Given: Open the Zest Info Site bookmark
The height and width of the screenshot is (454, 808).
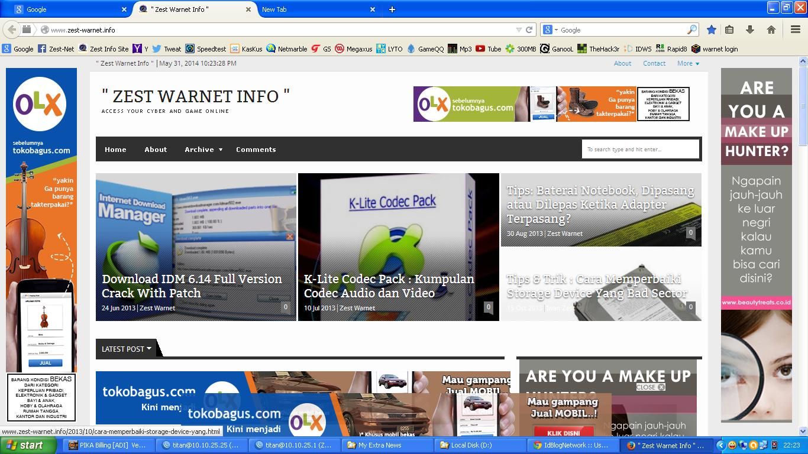Looking at the screenshot, I should (104, 49).
